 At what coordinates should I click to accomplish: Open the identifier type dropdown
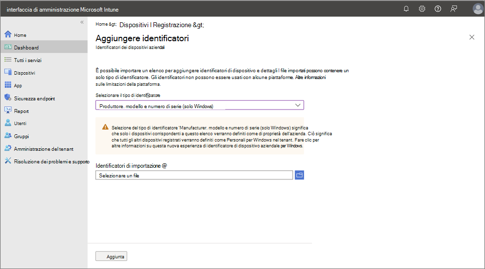pyautogui.click(x=200, y=105)
